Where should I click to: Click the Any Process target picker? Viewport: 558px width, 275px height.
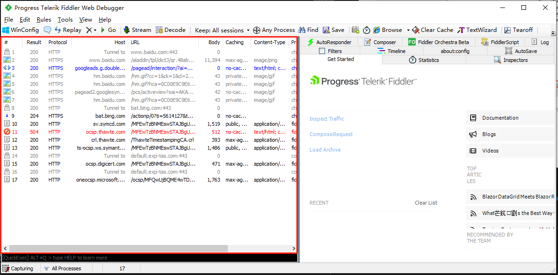pos(274,30)
